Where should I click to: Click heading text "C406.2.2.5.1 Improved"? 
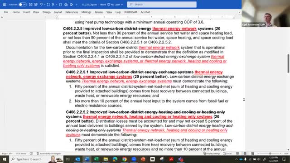87,72
